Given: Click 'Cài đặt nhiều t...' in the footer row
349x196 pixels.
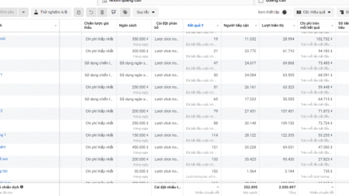Looking at the screenshot, I should 168,187.
